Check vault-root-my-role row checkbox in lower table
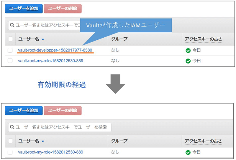This screenshot has height=160, width=236. pyautogui.click(x=10, y=152)
